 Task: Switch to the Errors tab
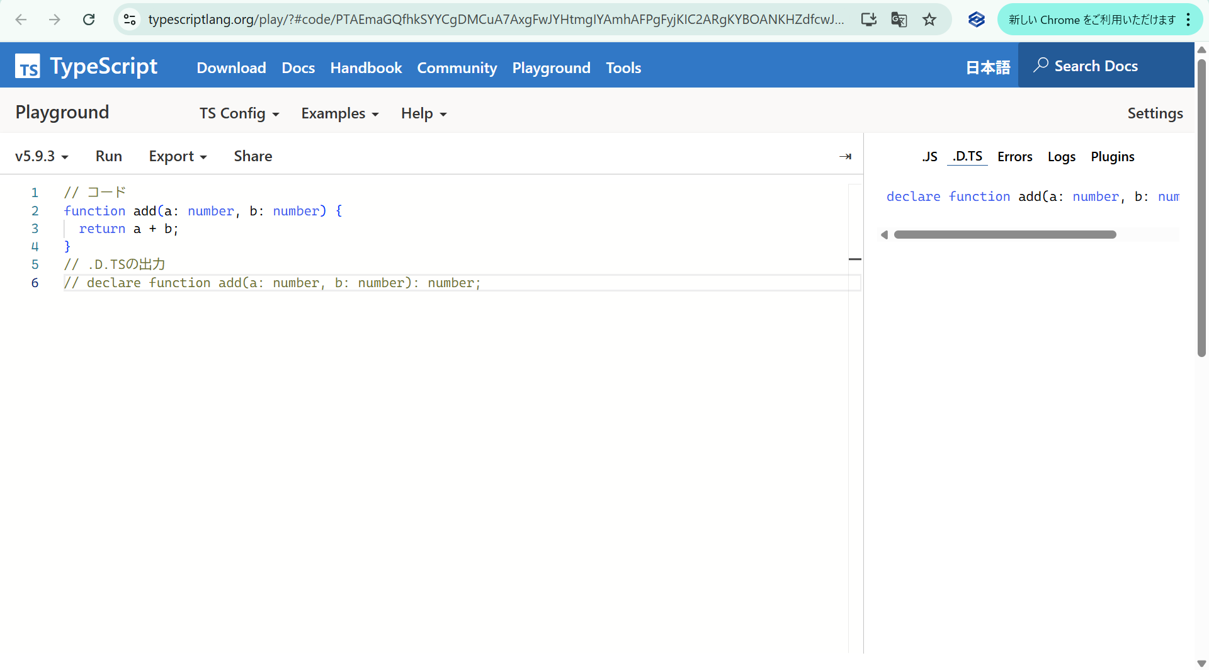[x=1014, y=156]
